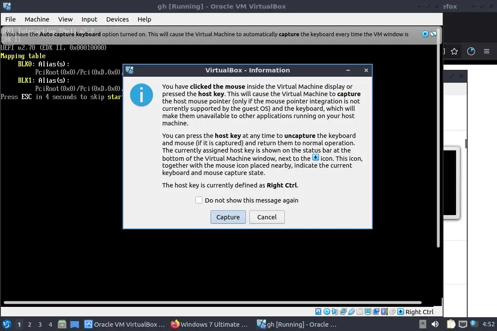Click the Firefox bookmark star icon
497x331 pixels.
454,51
